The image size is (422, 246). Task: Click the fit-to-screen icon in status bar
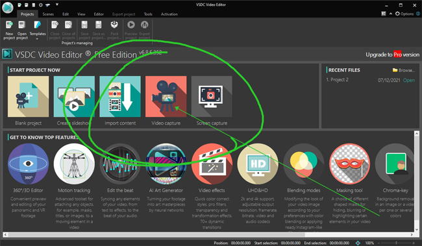(x=358, y=243)
